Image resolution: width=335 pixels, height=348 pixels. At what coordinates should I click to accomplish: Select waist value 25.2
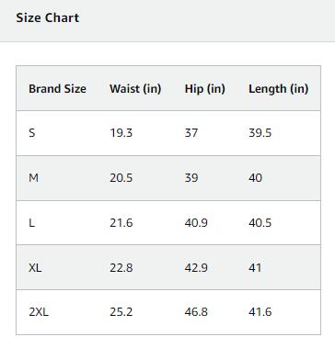(121, 312)
